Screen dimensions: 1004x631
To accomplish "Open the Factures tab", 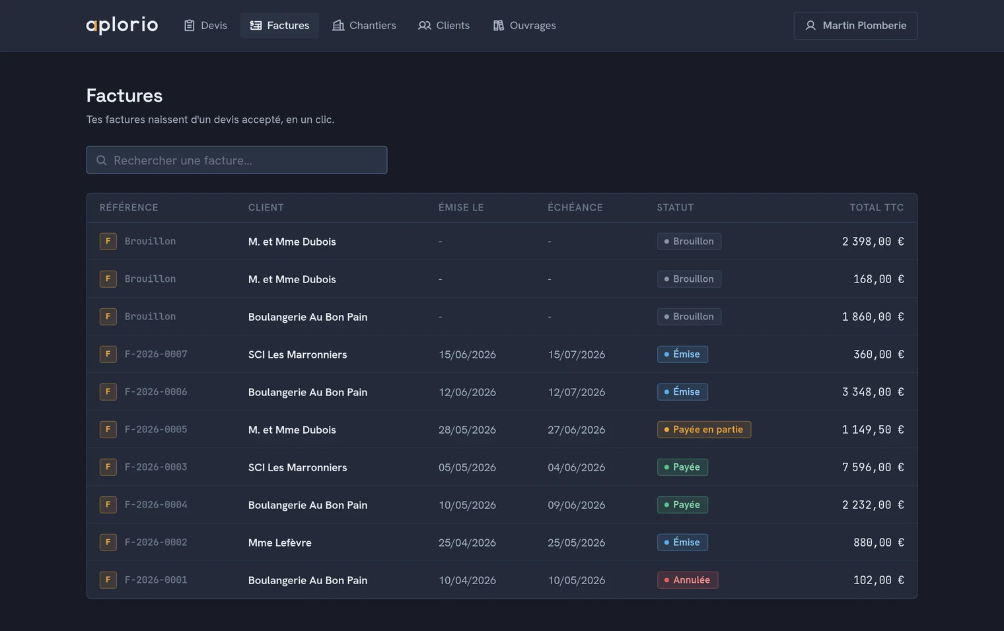I will coord(279,25).
